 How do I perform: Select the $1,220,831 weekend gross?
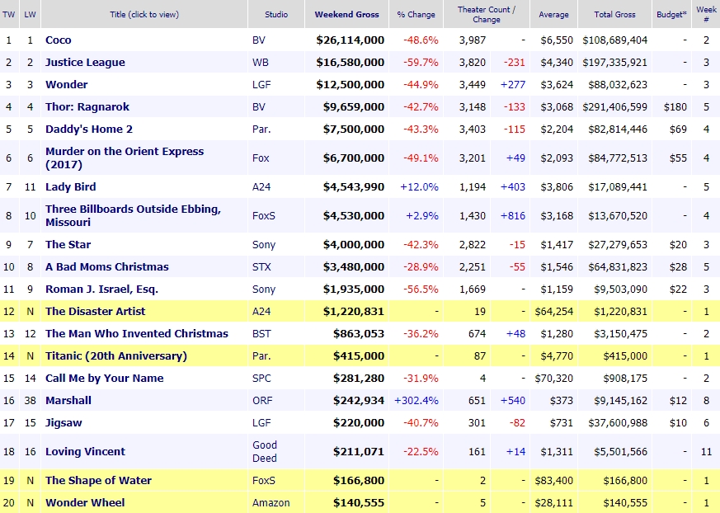(x=353, y=312)
